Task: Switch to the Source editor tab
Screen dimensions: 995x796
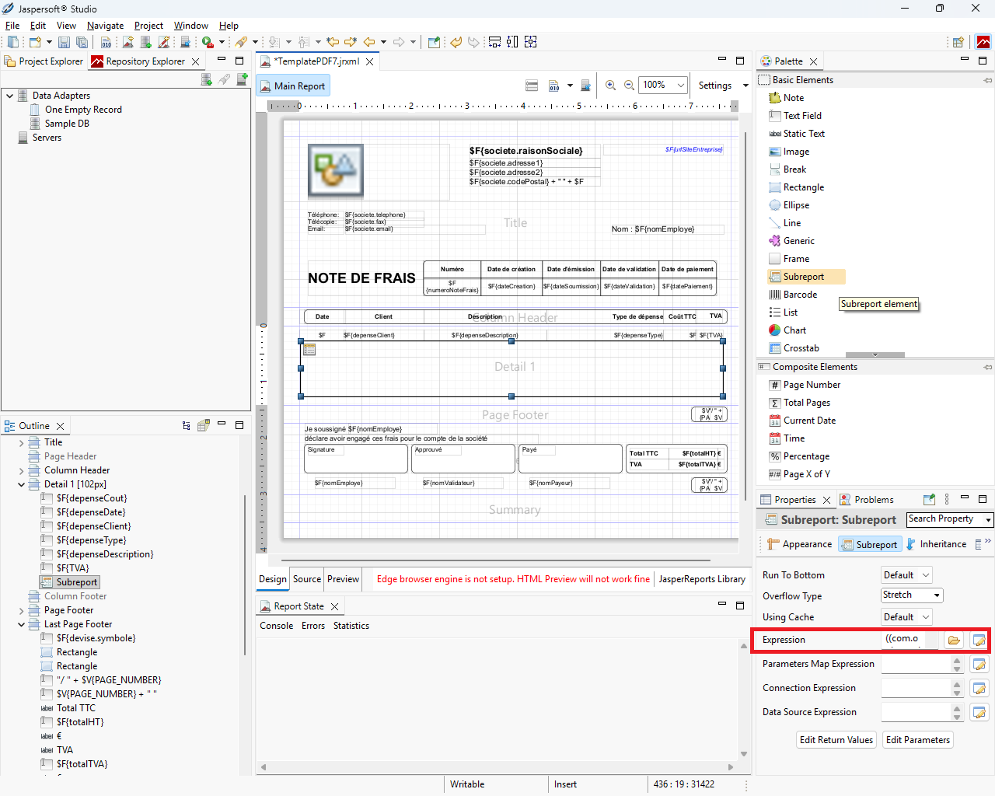Action: (307, 579)
